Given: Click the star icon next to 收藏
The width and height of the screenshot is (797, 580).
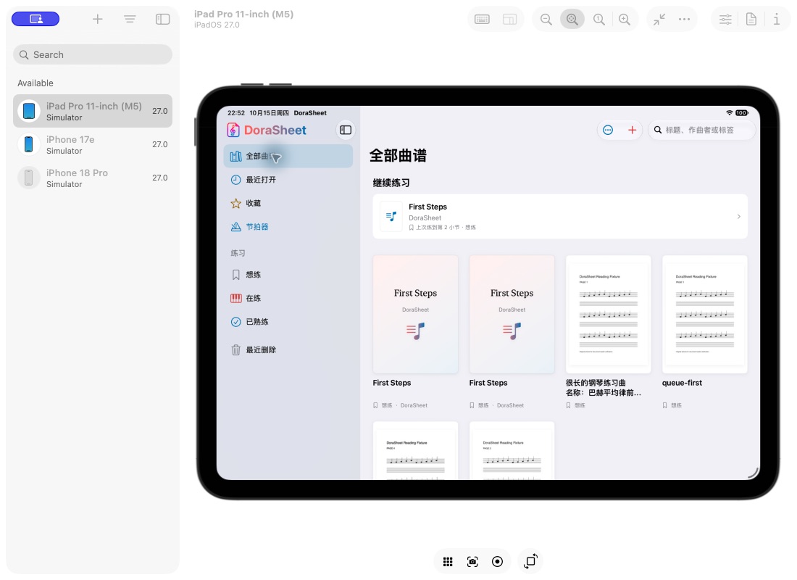Looking at the screenshot, I should pyautogui.click(x=236, y=204).
